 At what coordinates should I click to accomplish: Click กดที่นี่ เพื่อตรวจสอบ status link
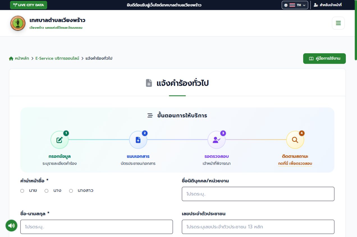(295, 164)
